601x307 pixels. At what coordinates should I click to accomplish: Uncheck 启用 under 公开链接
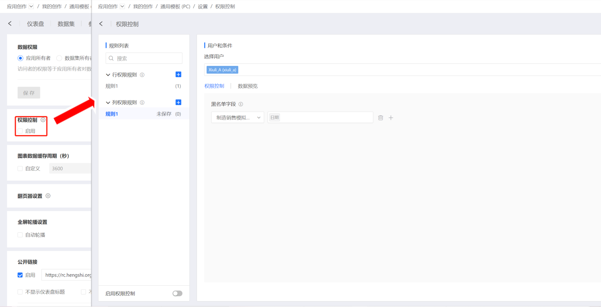tap(20, 275)
